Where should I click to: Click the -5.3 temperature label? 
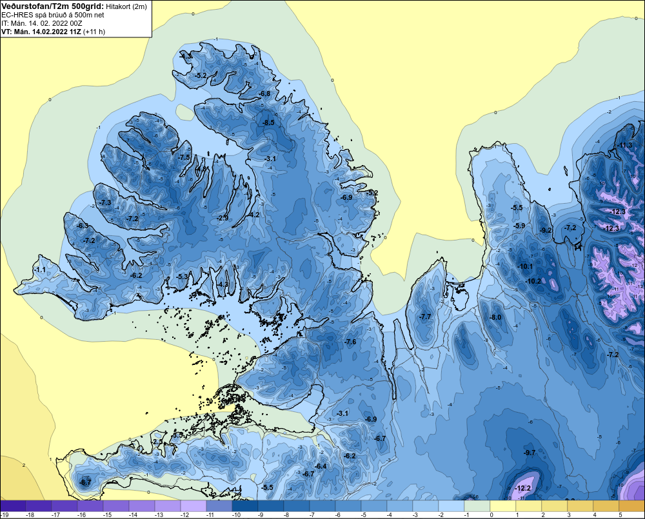(183, 277)
